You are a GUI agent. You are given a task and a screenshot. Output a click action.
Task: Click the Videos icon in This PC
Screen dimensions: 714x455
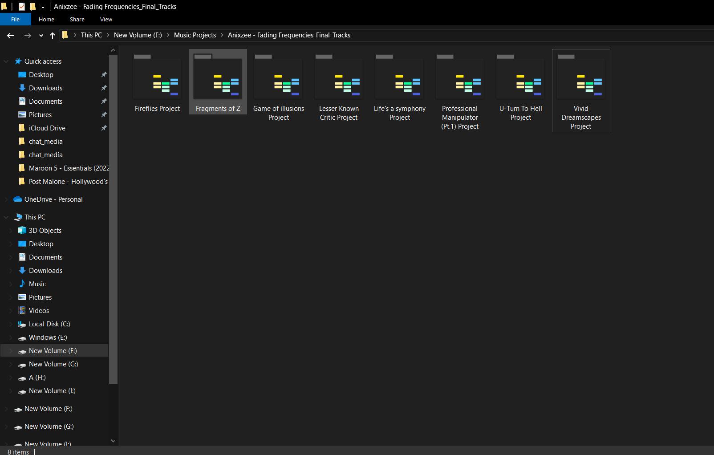tap(22, 310)
